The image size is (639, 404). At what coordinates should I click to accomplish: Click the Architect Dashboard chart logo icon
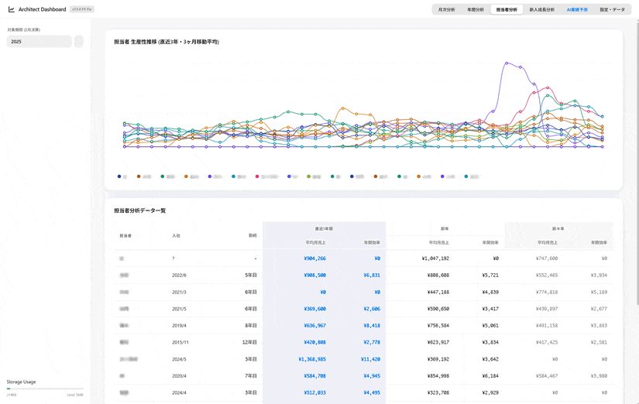pyautogui.click(x=12, y=9)
